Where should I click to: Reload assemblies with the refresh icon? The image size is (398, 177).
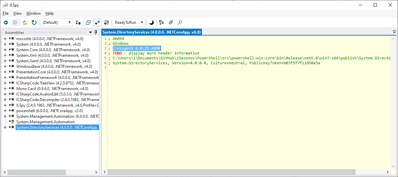(34, 22)
